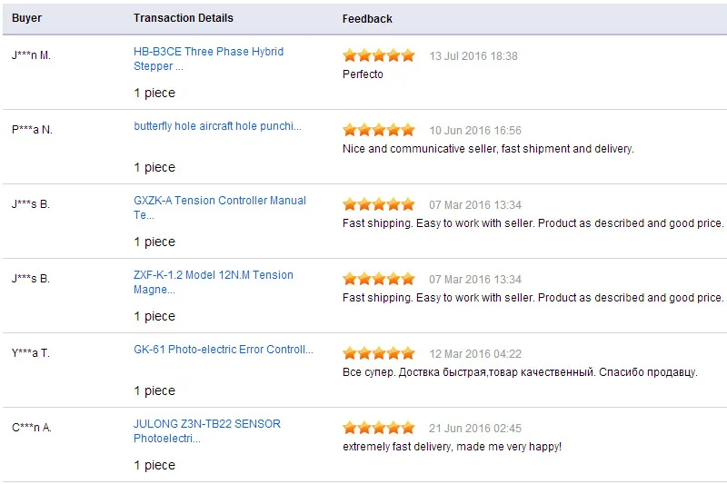Click the stars beside the GXZK-A Tension Controller review
Image resolution: width=727 pixels, height=484 pixels.
click(x=379, y=204)
